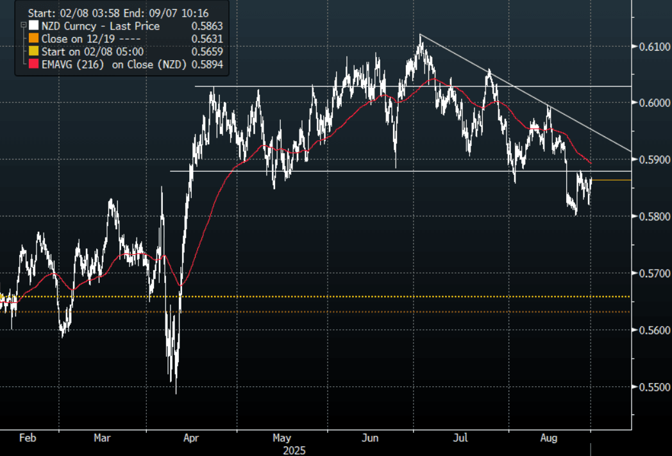Viewport: 672px width, 456px height.
Task: Select the NZD Curncy - Last Price label
Action: (x=100, y=26)
